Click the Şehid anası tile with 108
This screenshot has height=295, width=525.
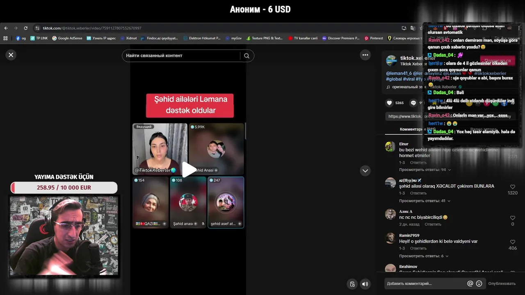tap(188, 202)
